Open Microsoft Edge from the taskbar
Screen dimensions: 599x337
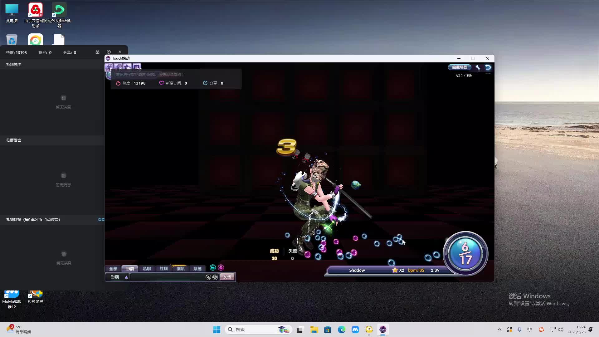click(341, 330)
